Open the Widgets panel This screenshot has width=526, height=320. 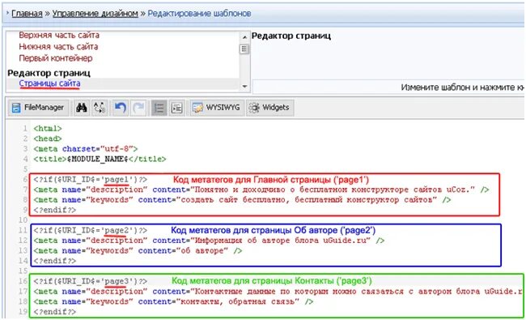click(x=269, y=108)
